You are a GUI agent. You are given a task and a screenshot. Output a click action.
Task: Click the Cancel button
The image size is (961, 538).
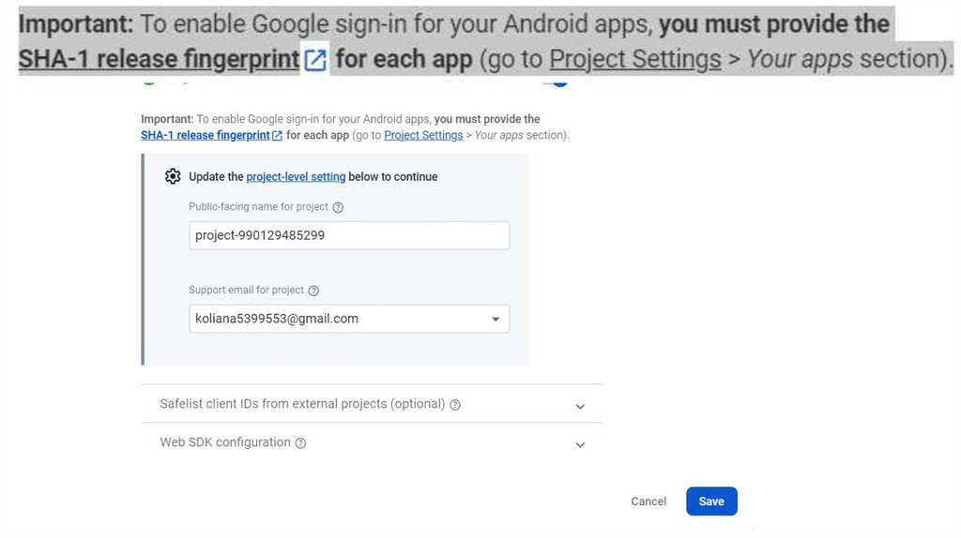[x=648, y=501]
